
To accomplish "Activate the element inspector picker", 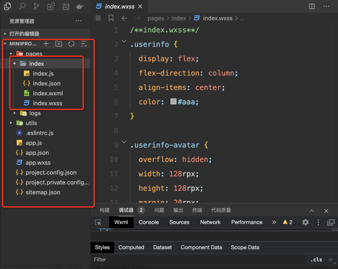I will 98,222.
